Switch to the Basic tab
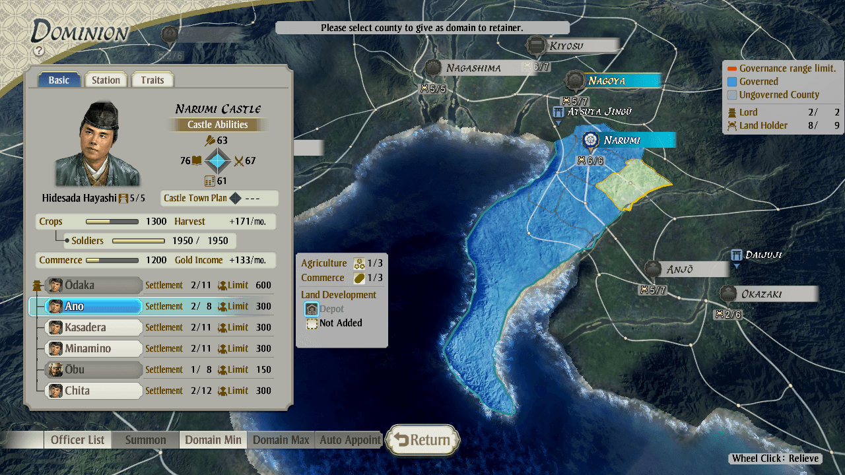Screen dimensions: 845x475 click(x=59, y=80)
